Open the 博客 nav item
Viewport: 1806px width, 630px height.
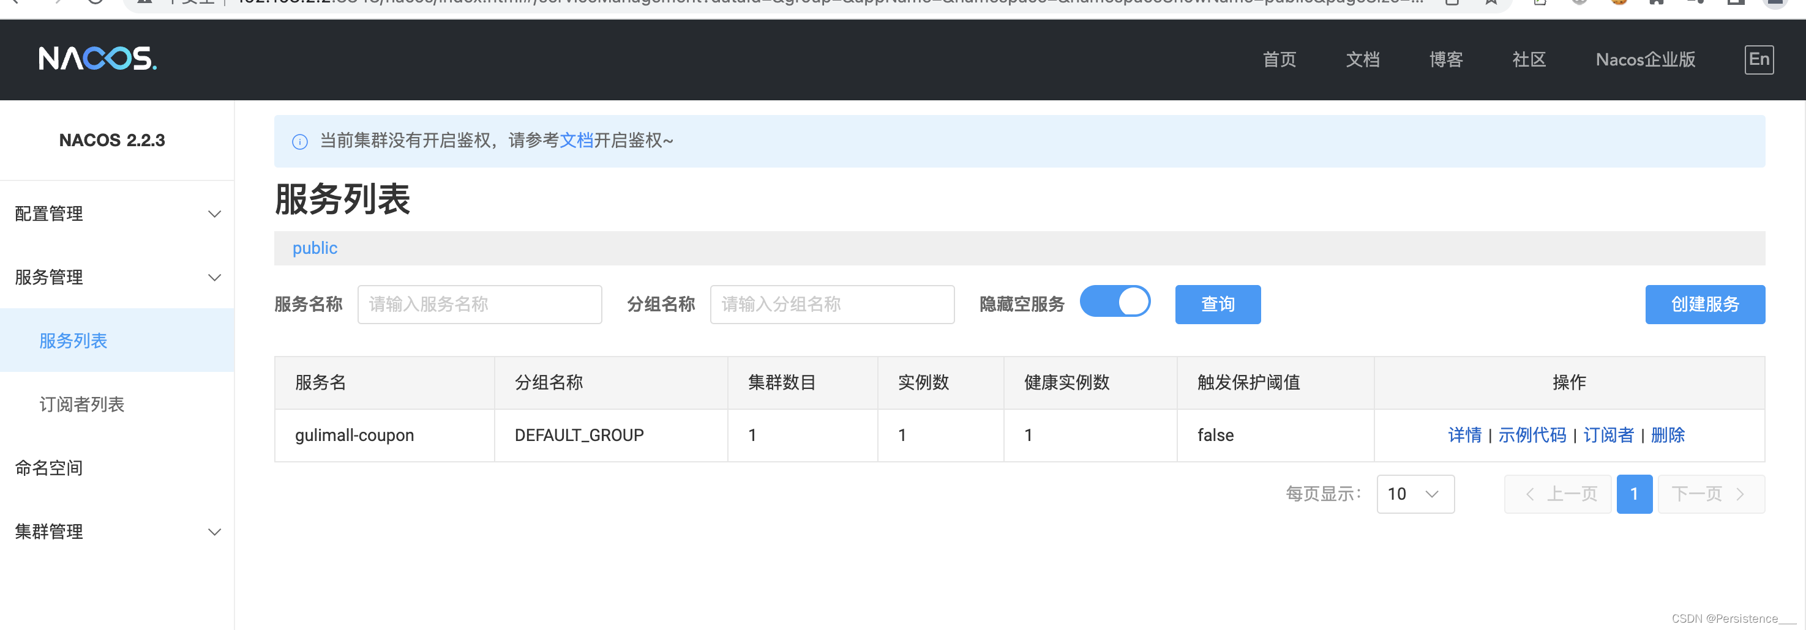pyautogui.click(x=1445, y=59)
